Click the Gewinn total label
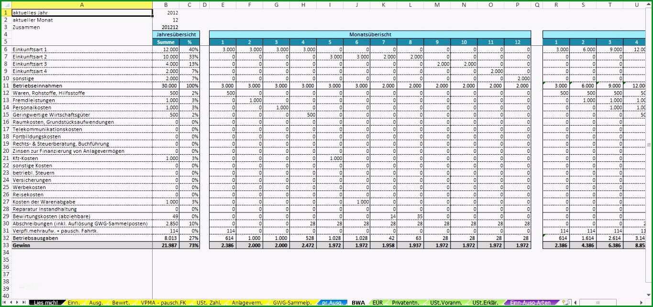Image resolution: width=653 pixels, height=307 pixels. pyautogui.click(x=82, y=245)
